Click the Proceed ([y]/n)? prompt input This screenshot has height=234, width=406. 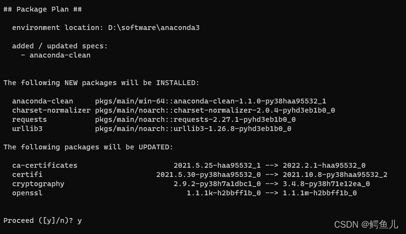[x=80, y=220]
